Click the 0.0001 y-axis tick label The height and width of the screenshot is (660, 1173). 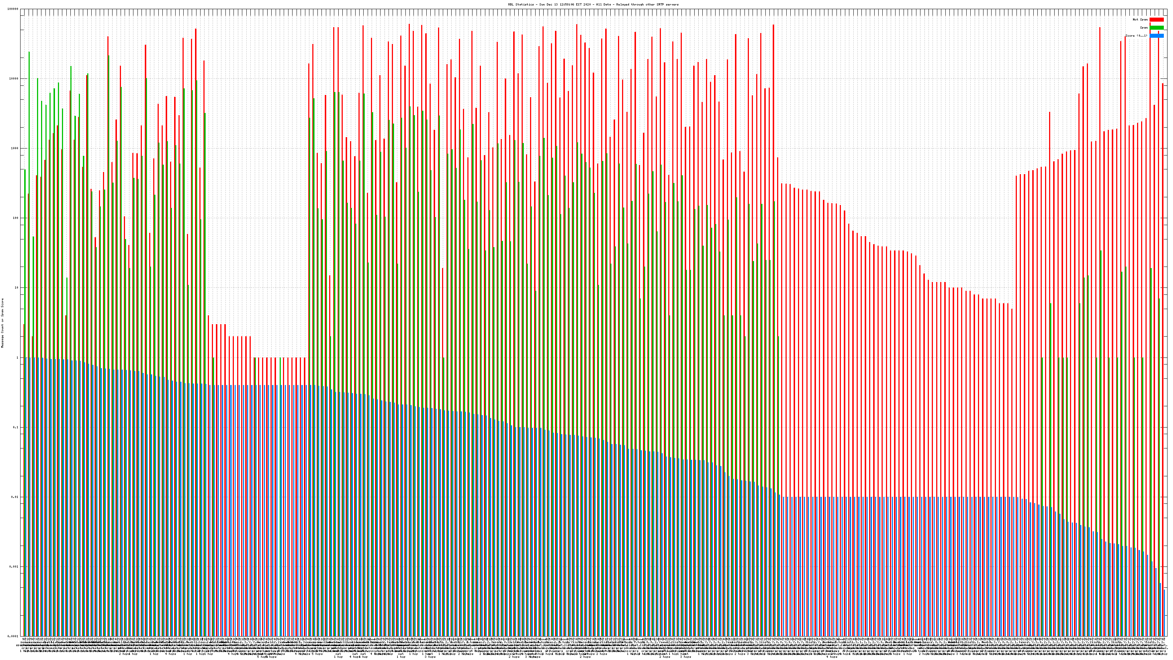(13, 636)
